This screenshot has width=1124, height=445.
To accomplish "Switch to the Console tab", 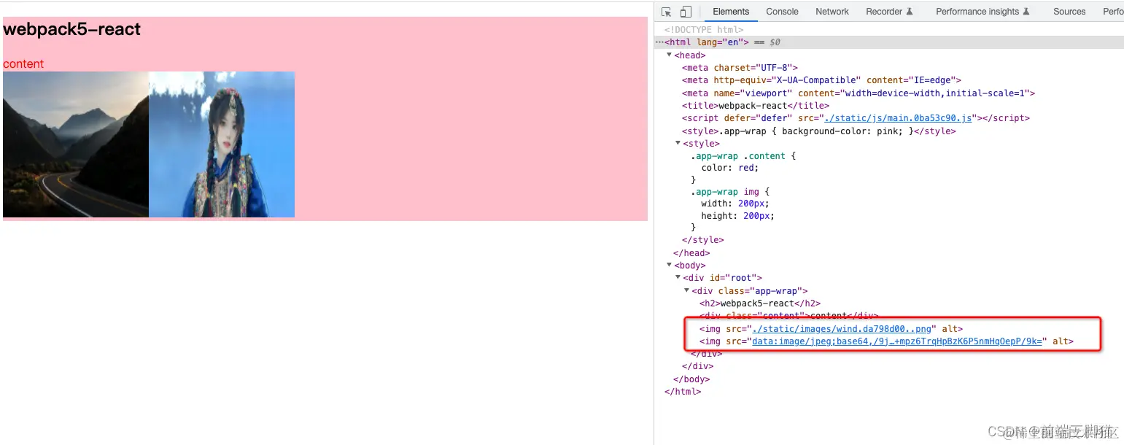I will [x=782, y=12].
